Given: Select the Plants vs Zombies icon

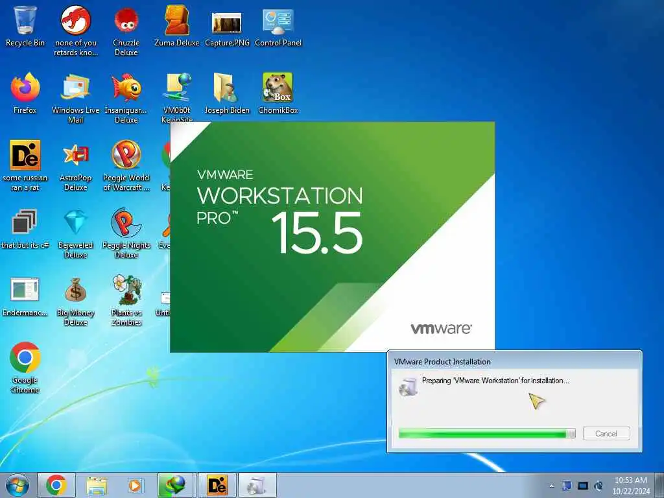Looking at the screenshot, I should pos(126,300).
